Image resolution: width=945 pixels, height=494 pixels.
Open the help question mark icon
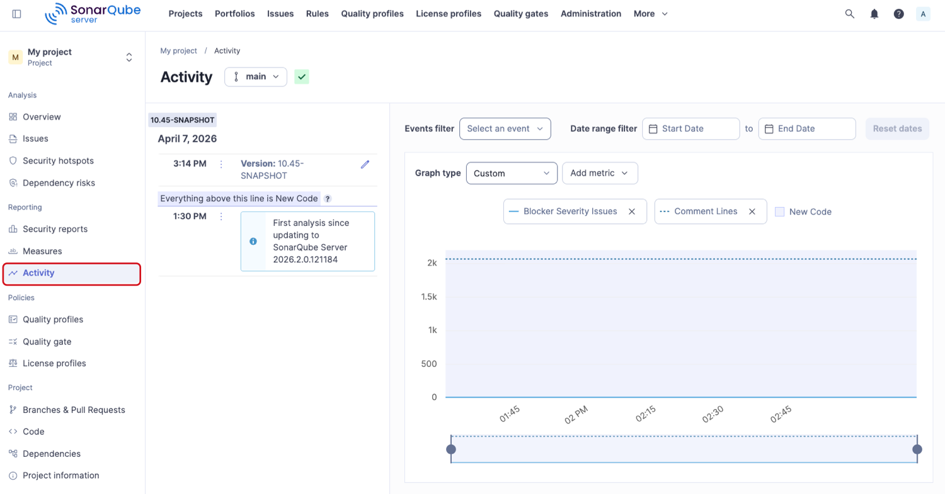[899, 14]
